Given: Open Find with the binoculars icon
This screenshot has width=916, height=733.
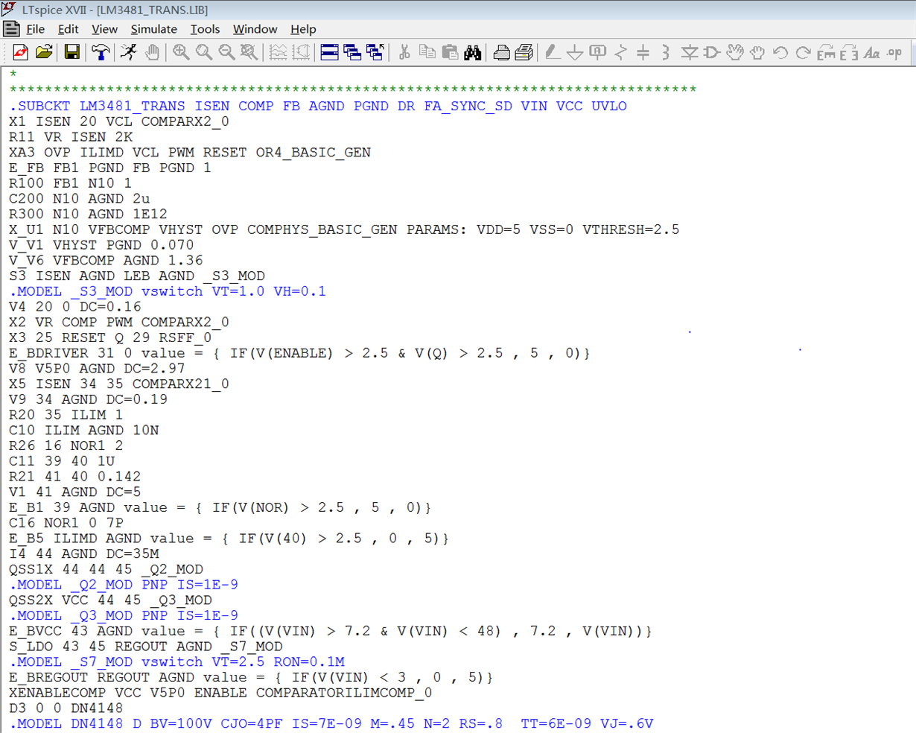Looking at the screenshot, I should click(x=473, y=52).
